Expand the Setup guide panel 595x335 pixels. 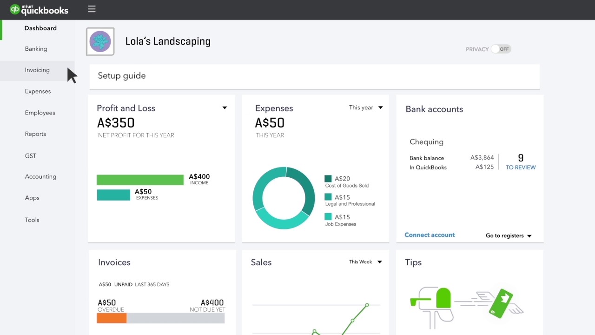pyautogui.click(x=314, y=76)
